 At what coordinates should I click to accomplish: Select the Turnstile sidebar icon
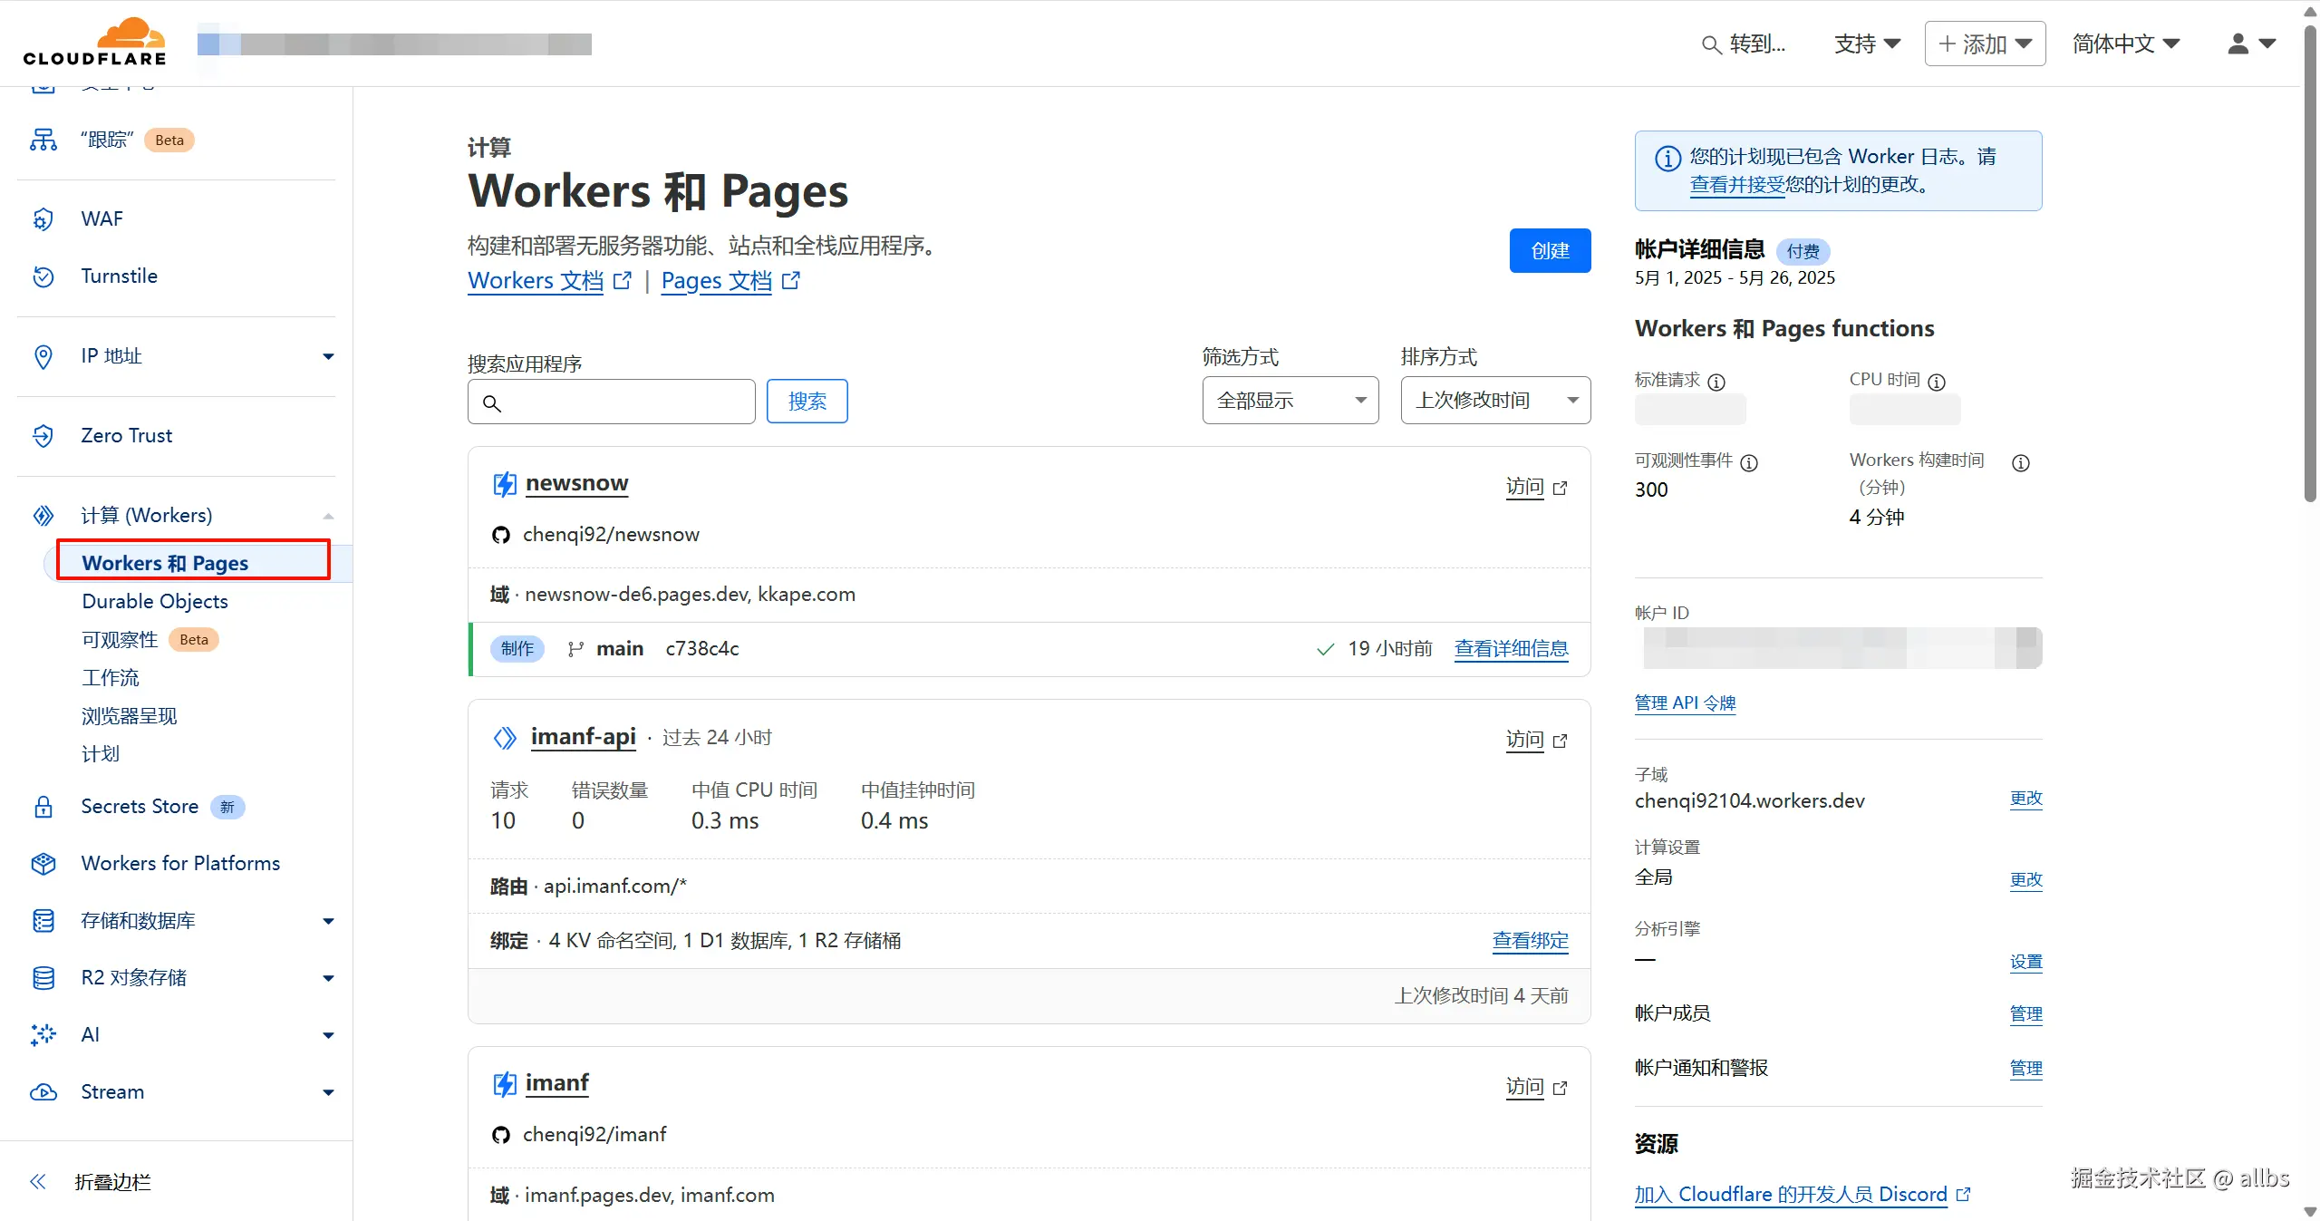(43, 276)
